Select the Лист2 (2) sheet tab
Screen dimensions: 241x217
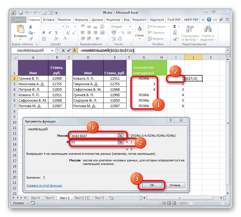[82, 198]
